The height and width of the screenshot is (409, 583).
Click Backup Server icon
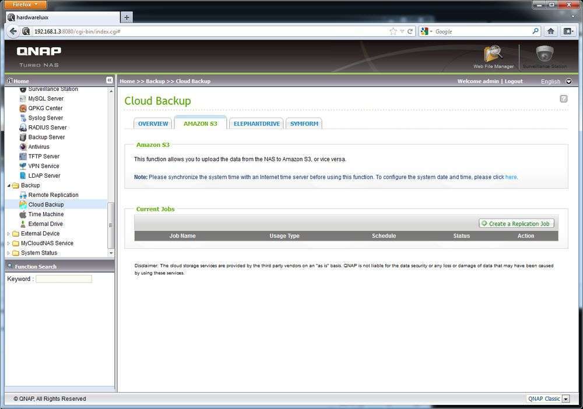coord(23,137)
